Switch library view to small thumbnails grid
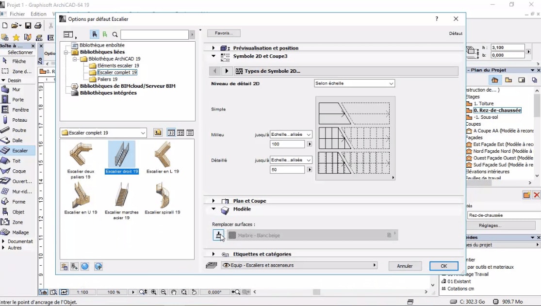 click(x=180, y=133)
